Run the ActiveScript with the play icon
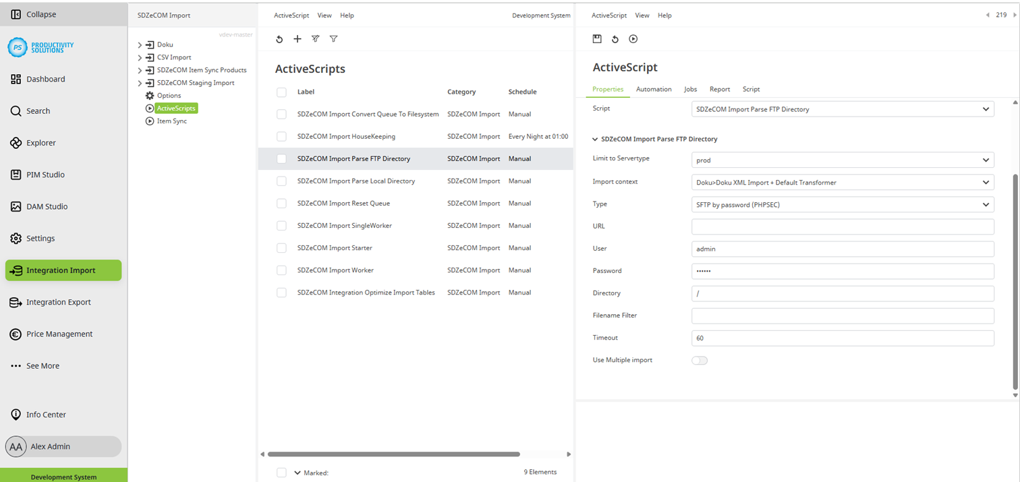The image size is (1020, 482). point(633,38)
